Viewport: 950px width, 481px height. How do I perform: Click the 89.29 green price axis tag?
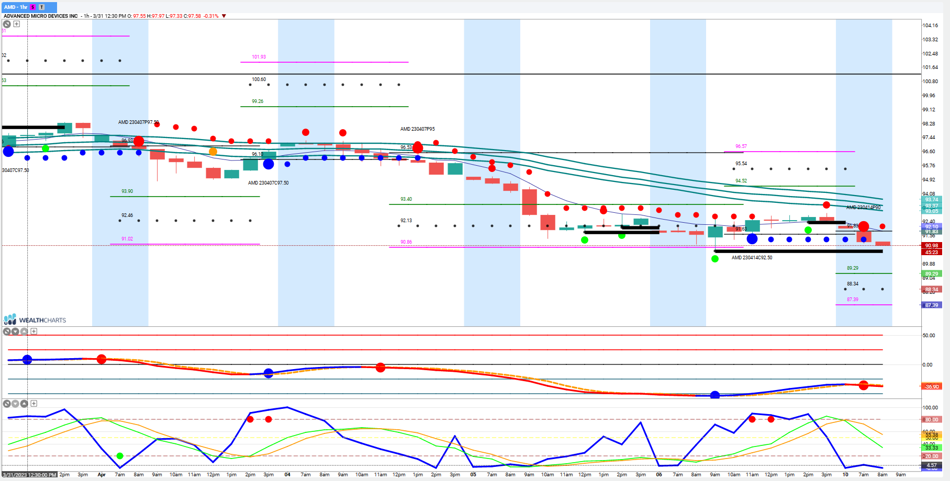point(931,273)
